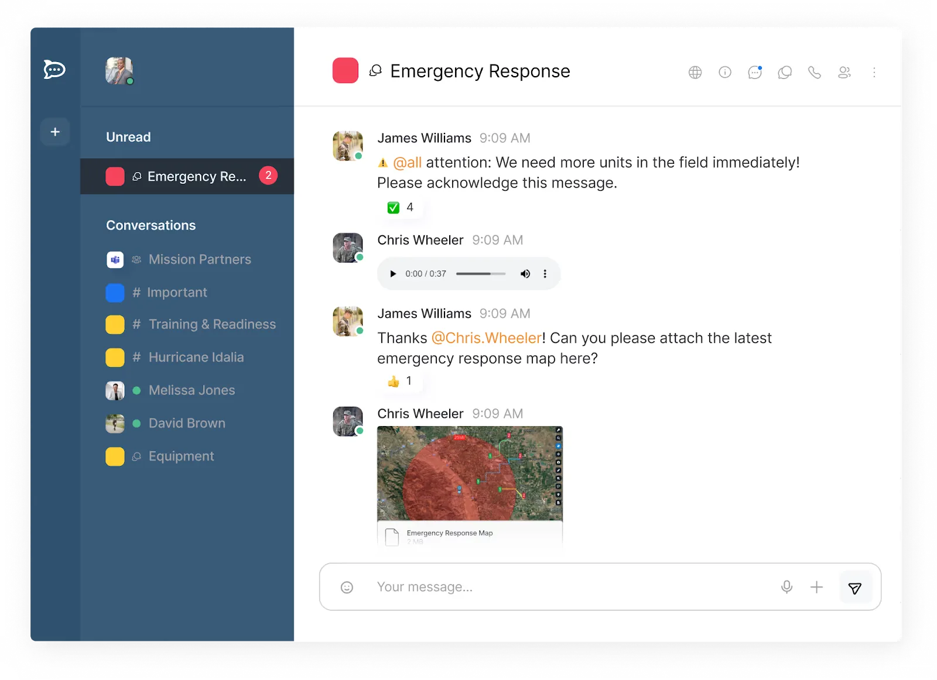Click the @Chris.Wheeler mention link
Screen dimensions: 937x680
coord(487,338)
